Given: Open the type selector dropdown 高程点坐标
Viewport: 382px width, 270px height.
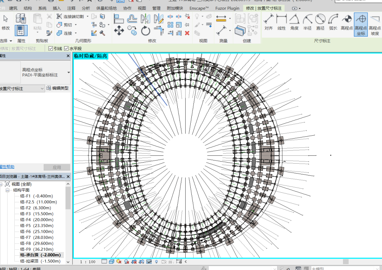Looking at the screenshot, I should (68, 72).
